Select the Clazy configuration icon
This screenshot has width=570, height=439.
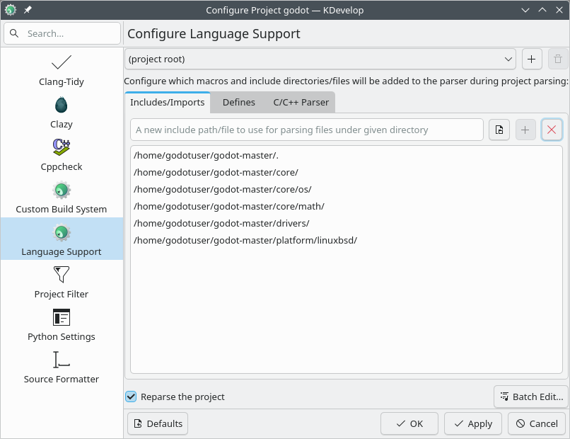point(62,106)
